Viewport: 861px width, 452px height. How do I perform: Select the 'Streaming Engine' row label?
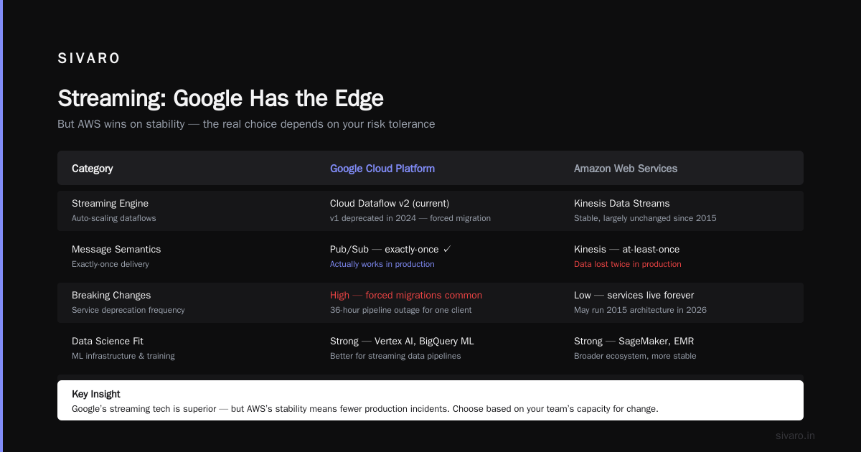pos(110,204)
